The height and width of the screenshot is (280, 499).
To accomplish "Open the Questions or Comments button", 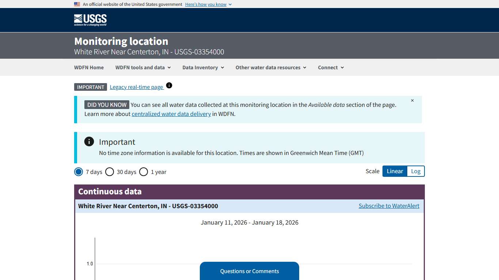I will click(x=249, y=271).
